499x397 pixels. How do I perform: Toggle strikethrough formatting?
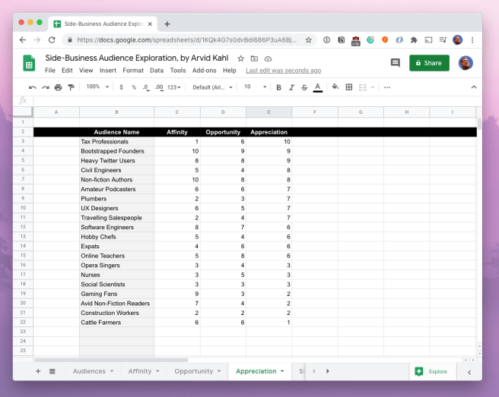click(304, 87)
